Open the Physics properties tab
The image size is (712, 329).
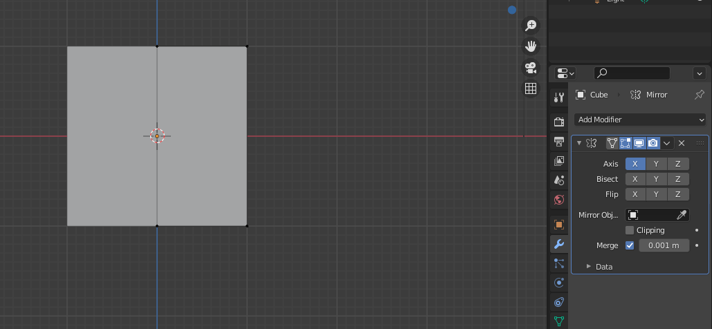point(559,283)
